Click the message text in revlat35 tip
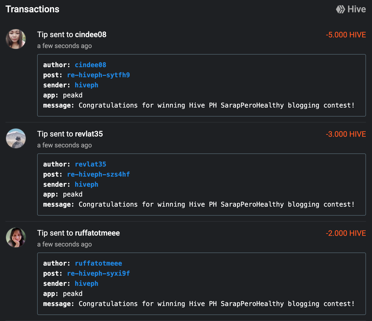Viewport: 372px width, 321px height. pos(217,204)
